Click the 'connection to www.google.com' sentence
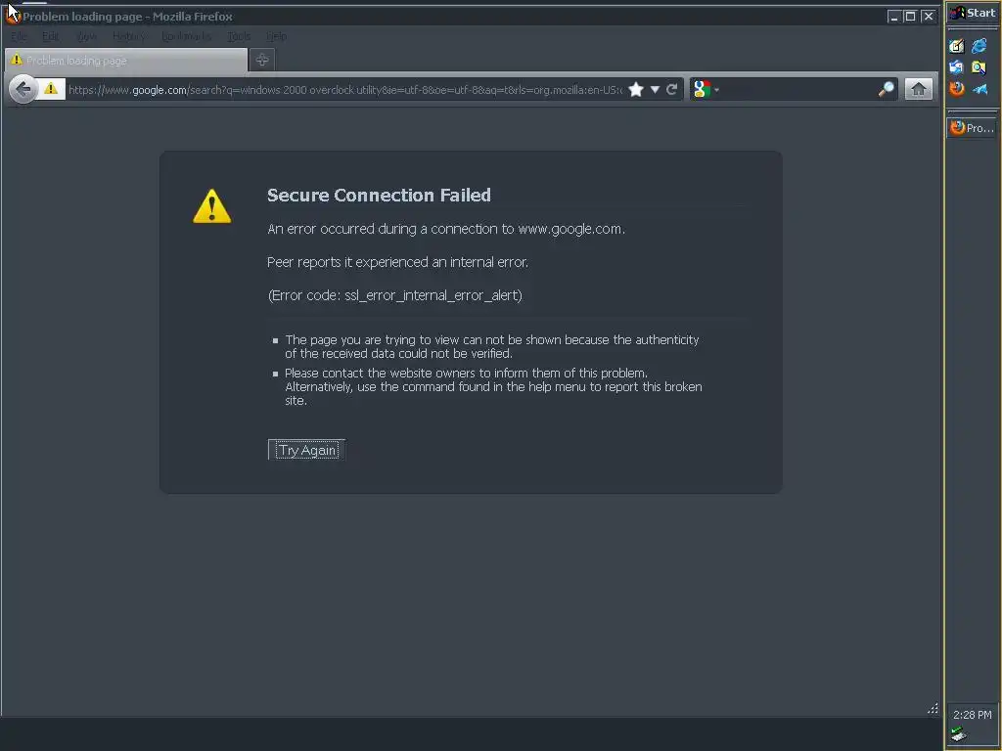The image size is (1002, 751). (446, 229)
